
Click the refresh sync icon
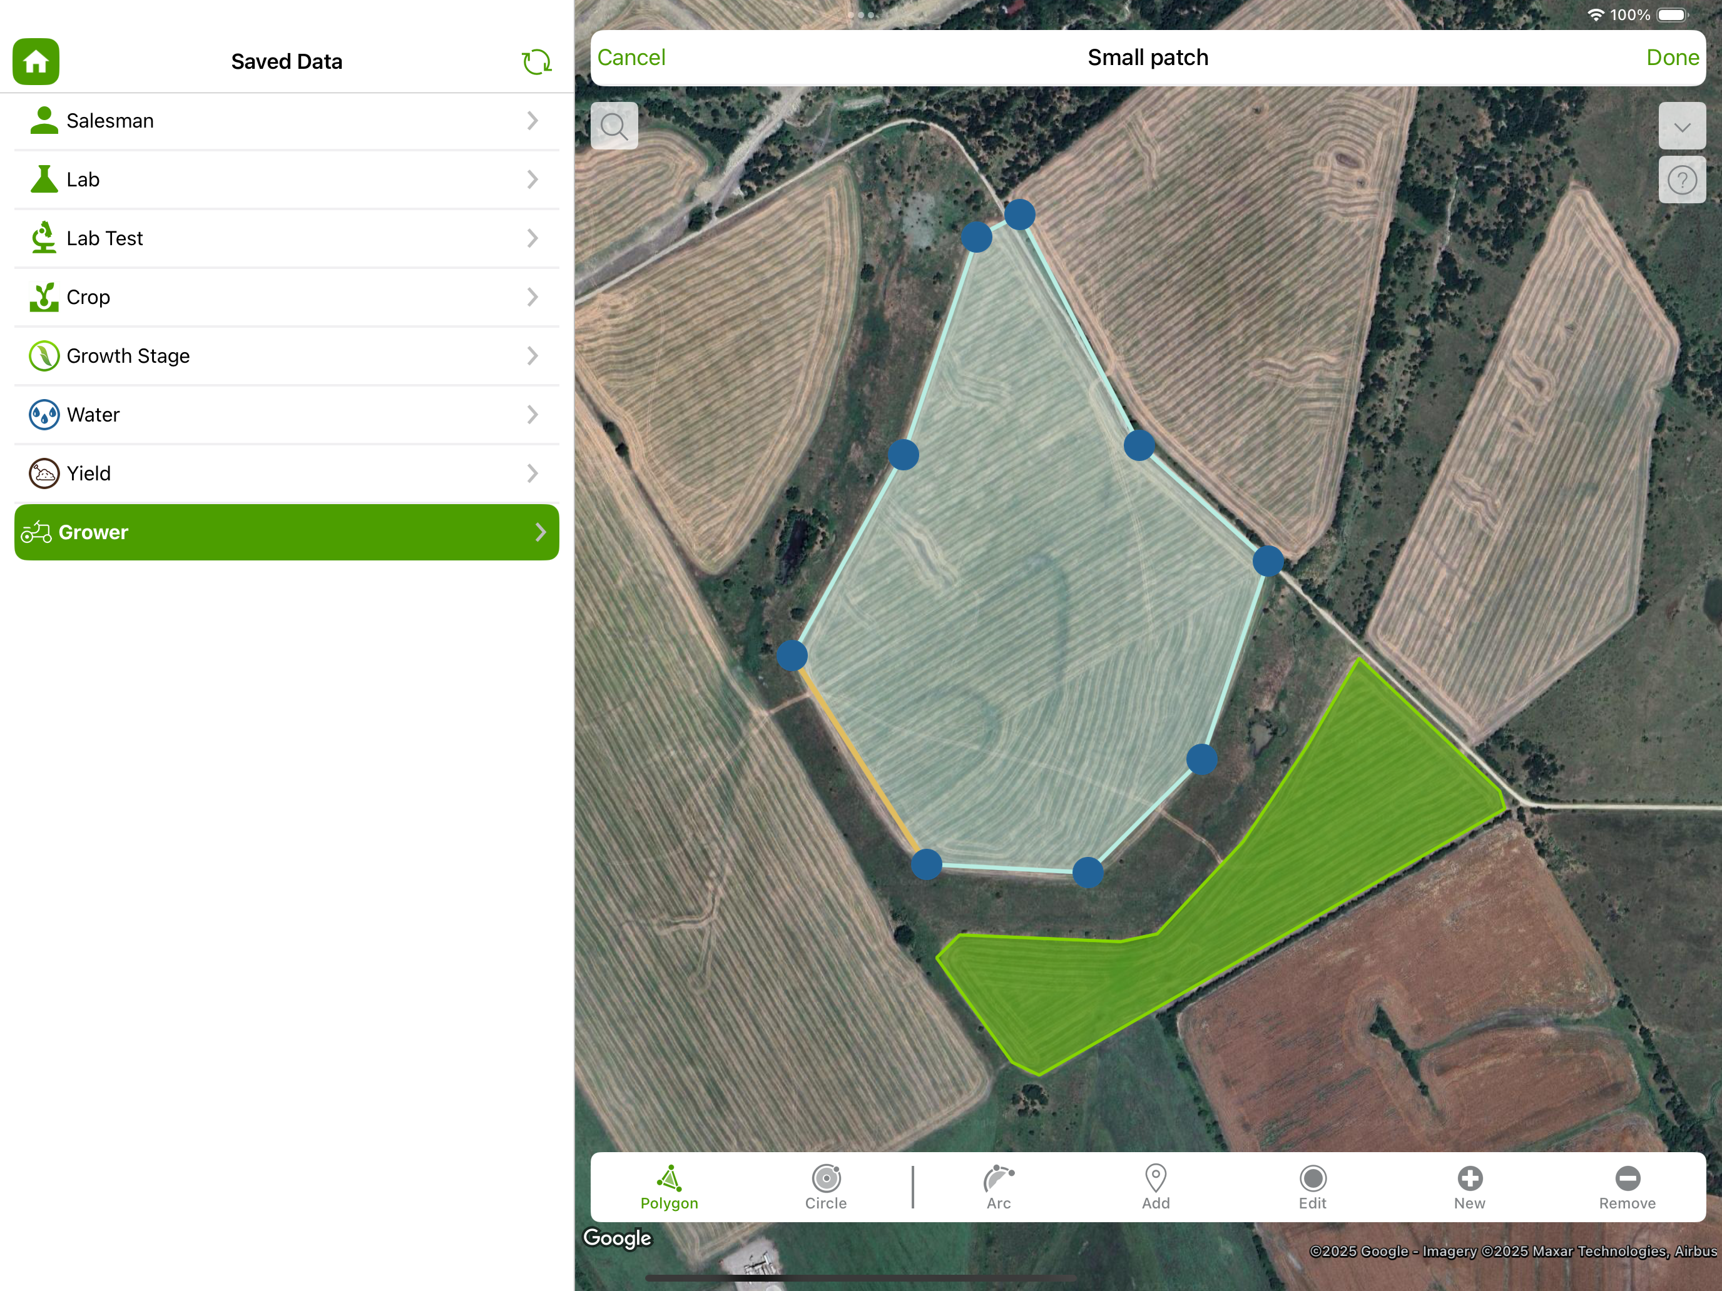coord(536,61)
